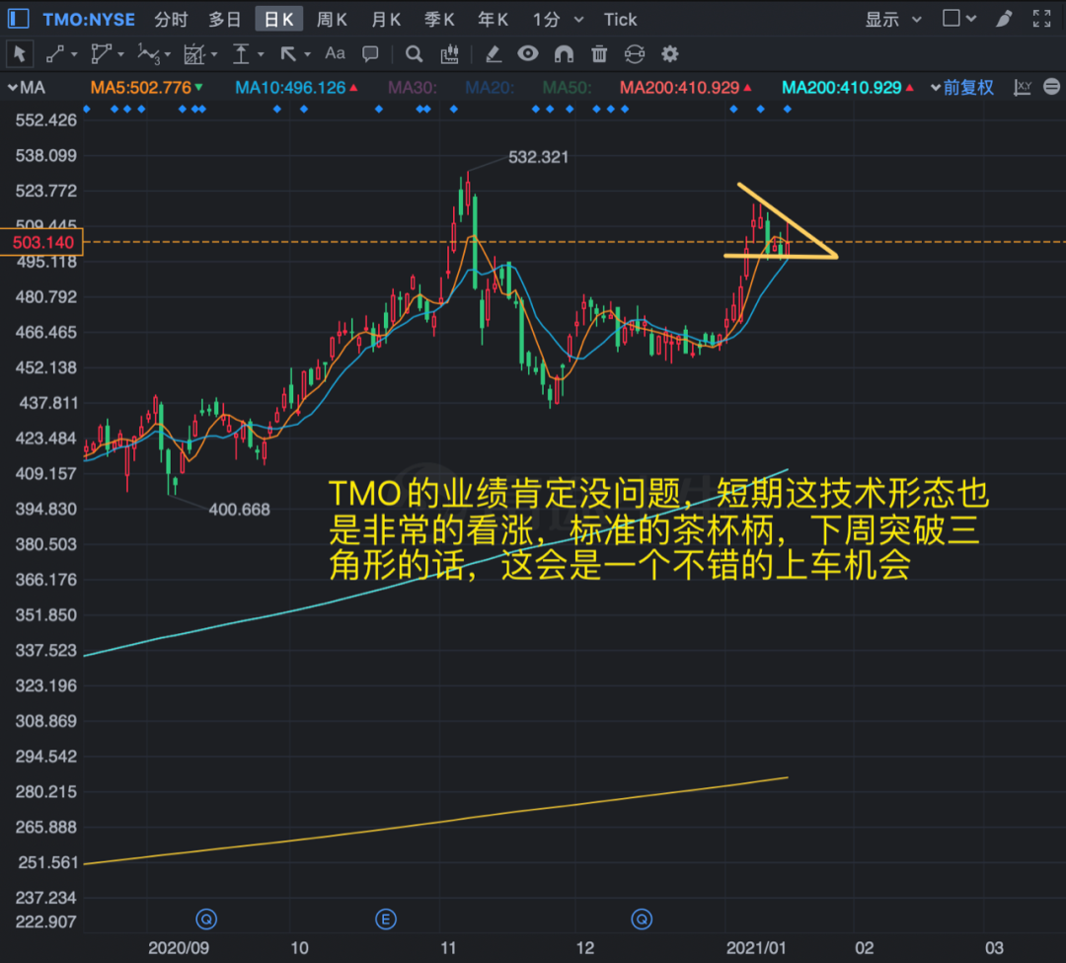
Task: Expand the measurement tool dropdown arrow
Action: (x=261, y=54)
